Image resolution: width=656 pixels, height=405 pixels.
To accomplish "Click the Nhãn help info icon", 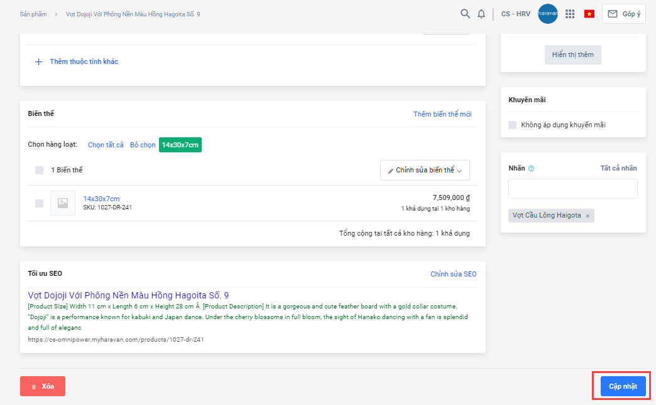I will pyautogui.click(x=532, y=168).
